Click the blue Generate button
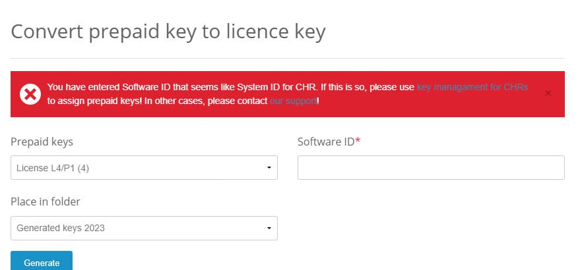This screenshot has width=580, height=270. point(42,261)
